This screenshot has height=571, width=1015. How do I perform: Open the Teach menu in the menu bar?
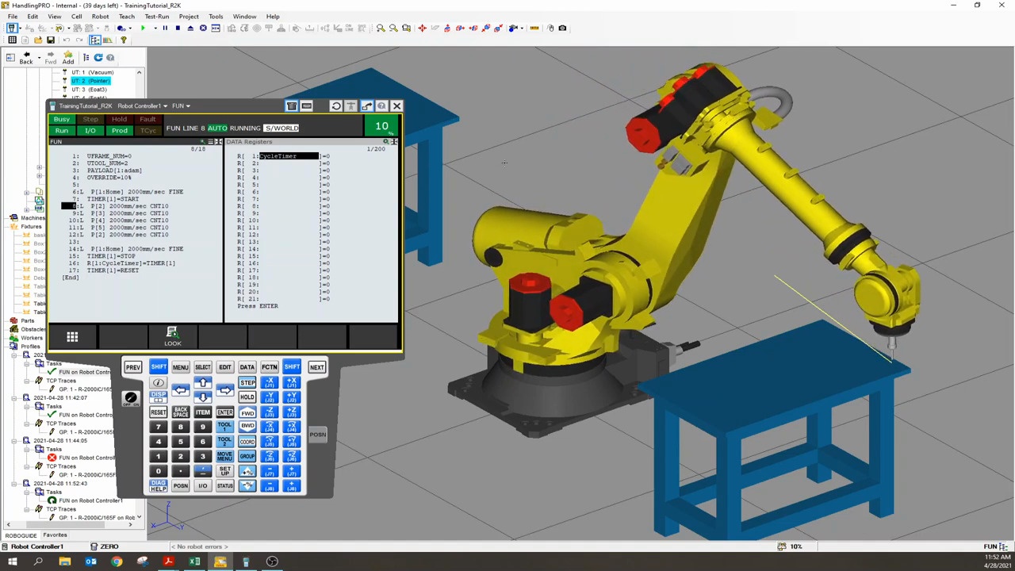(x=126, y=16)
